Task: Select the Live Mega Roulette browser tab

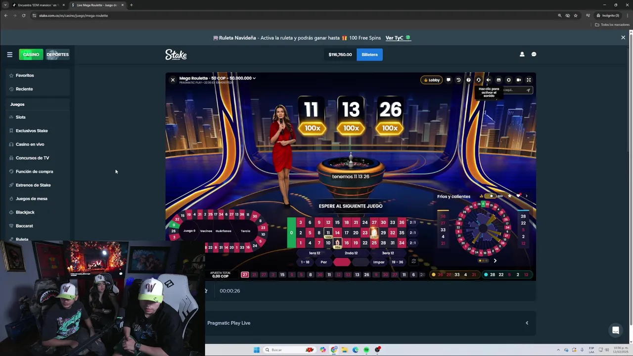Action: click(97, 5)
